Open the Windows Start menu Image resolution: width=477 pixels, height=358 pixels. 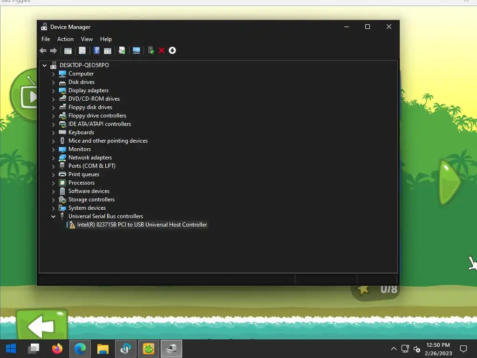[11, 349]
